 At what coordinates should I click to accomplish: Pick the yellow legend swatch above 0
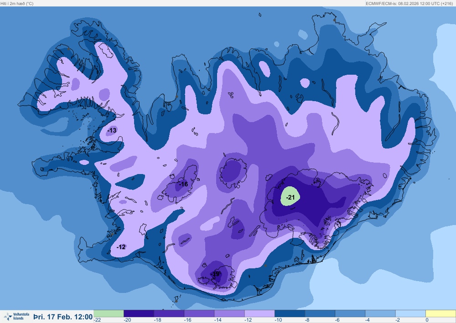[440, 313]
